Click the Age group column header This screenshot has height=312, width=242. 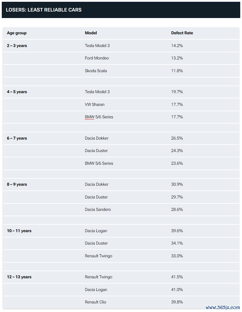17,33
